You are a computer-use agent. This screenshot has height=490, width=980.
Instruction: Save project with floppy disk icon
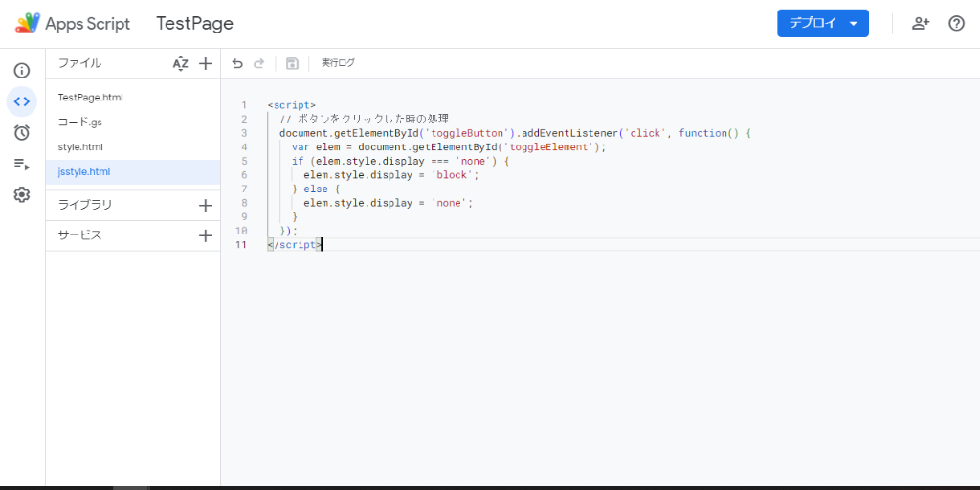pyautogui.click(x=292, y=63)
